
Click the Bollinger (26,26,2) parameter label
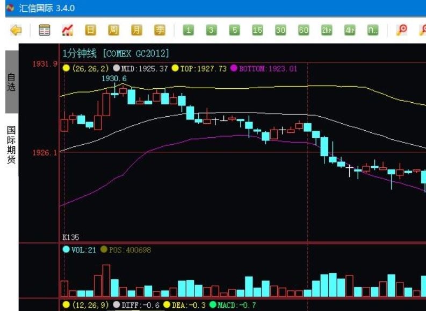[x=90, y=68]
